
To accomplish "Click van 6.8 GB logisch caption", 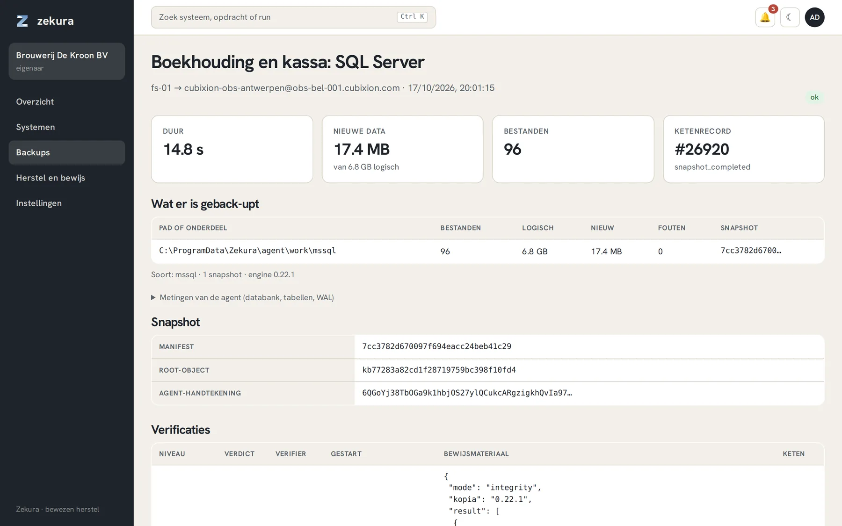I will coord(366,167).
